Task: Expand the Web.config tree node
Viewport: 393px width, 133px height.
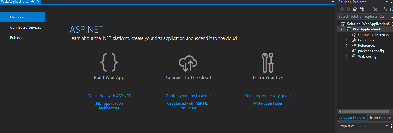Action: 347,56
